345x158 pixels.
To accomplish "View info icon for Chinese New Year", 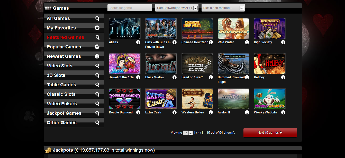I will [211, 42].
